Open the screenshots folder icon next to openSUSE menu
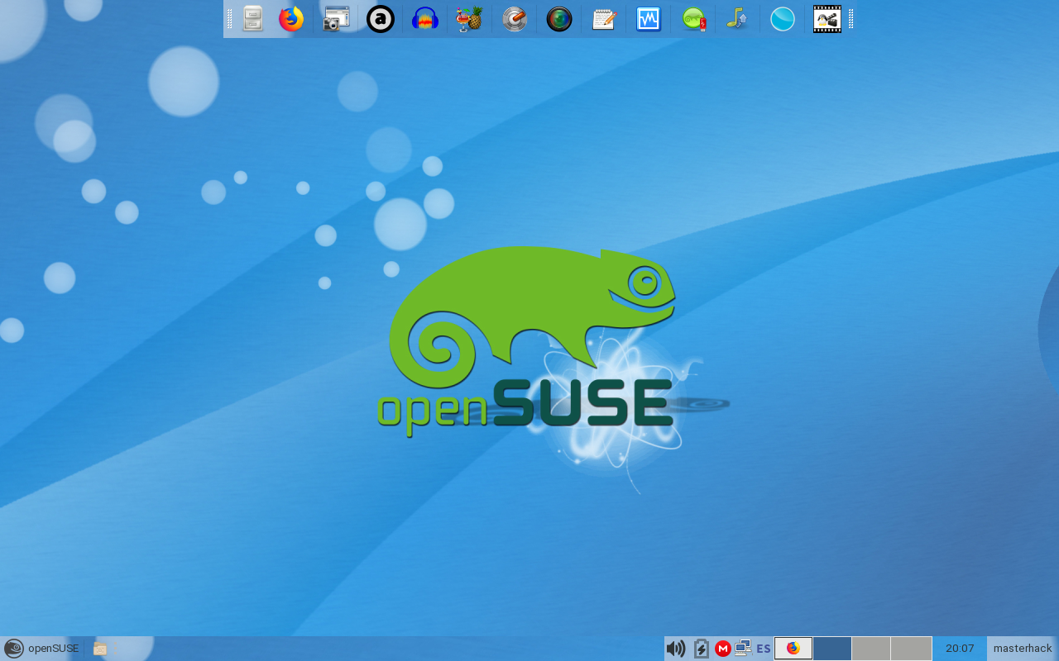 (99, 649)
